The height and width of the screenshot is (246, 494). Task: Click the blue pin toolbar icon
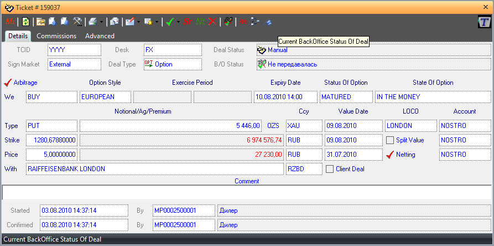268,22
